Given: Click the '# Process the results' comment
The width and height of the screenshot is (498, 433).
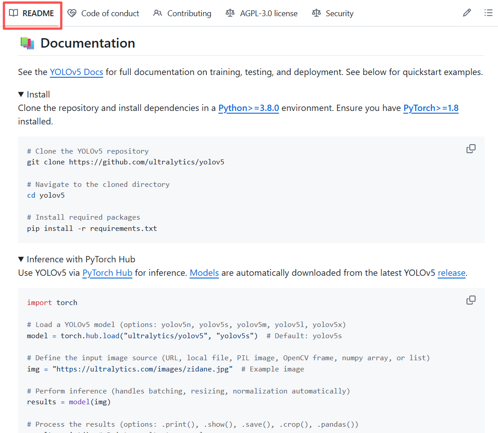Looking at the screenshot, I should click(x=193, y=424).
